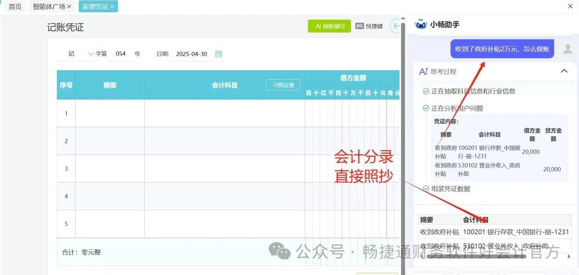Screen dimensions: 579x275
Task: Click the 习惯设置 button
Action: point(283,85)
